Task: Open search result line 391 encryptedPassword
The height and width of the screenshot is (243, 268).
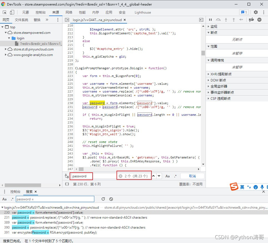Action: point(134,232)
